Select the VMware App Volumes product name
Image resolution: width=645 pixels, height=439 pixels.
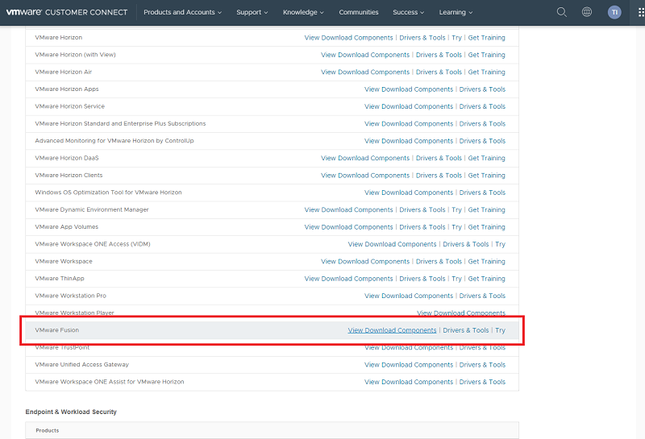pyautogui.click(x=67, y=227)
